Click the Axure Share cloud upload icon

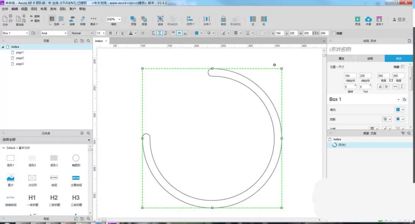[x=368, y=19]
